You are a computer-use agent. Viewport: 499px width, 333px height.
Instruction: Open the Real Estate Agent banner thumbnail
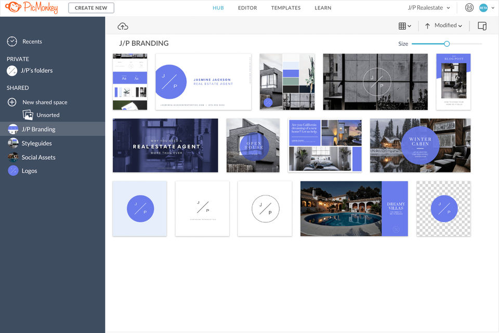[165, 145]
